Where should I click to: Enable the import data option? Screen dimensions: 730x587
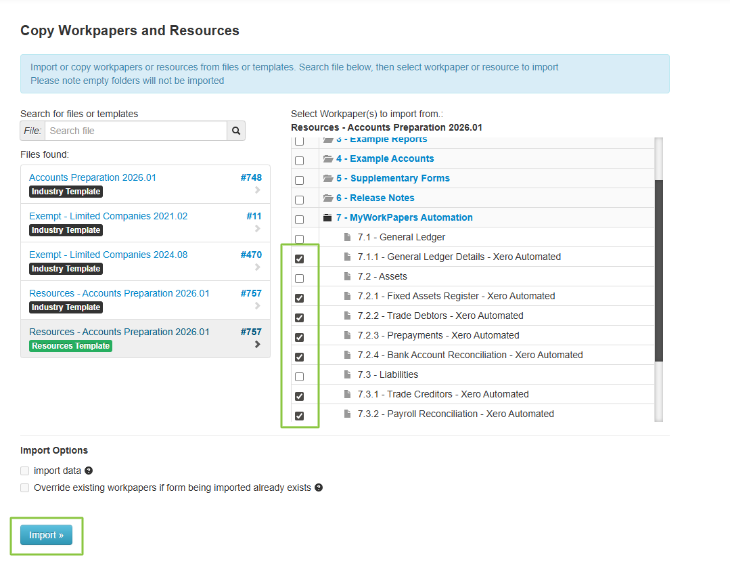pyautogui.click(x=25, y=471)
